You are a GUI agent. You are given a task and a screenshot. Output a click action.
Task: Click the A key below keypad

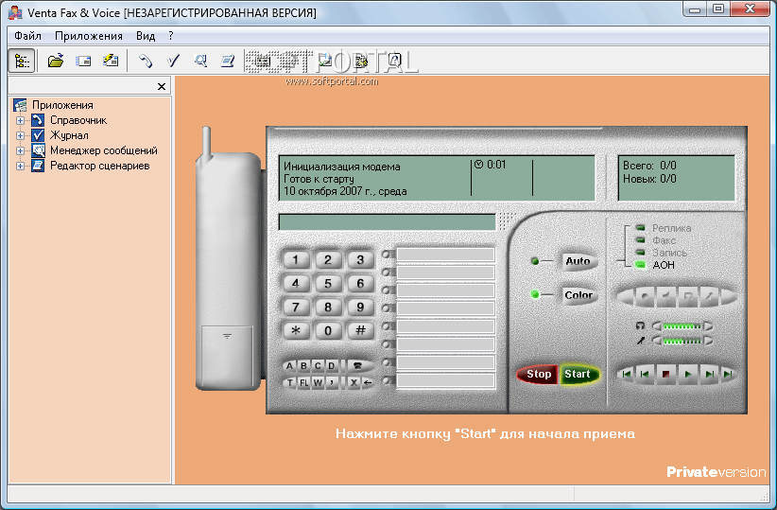290,365
